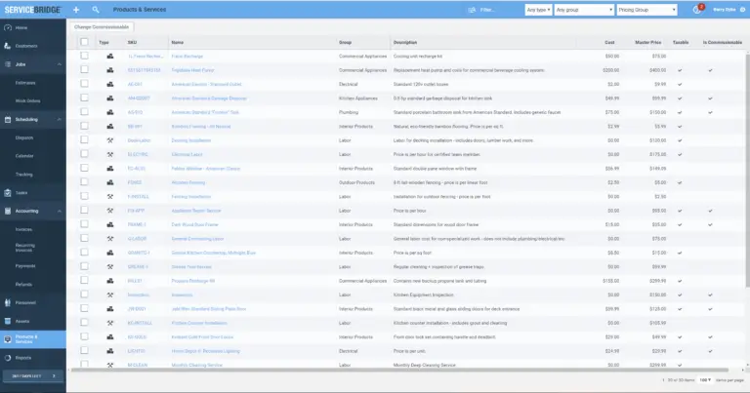Screen dimensions: 750x393
Task: Click the Home sidebar icon
Action: tap(8, 27)
